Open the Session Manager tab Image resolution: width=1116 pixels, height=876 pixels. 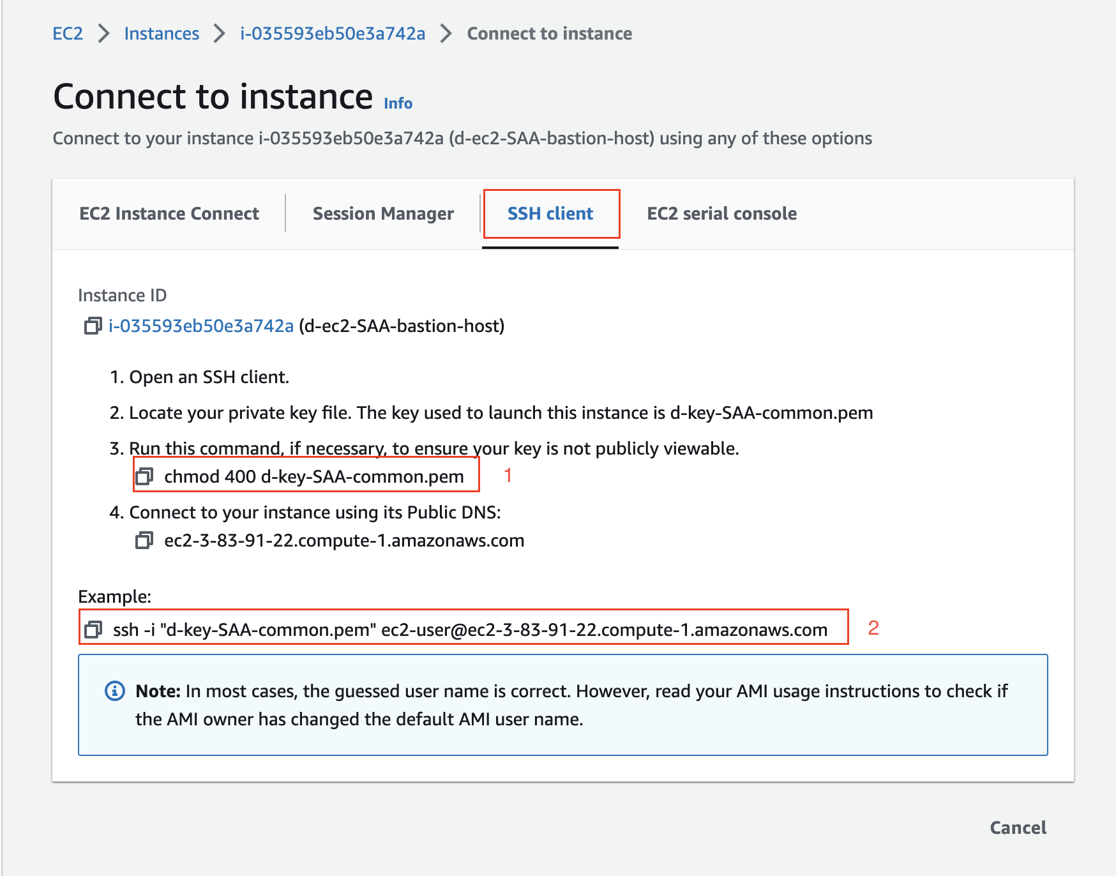(383, 214)
